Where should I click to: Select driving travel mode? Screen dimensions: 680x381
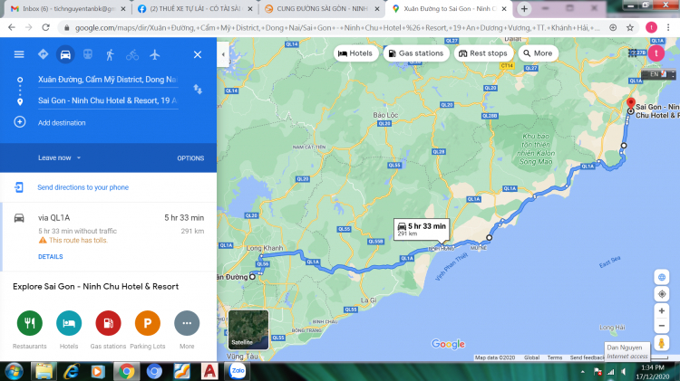tap(65, 54)
